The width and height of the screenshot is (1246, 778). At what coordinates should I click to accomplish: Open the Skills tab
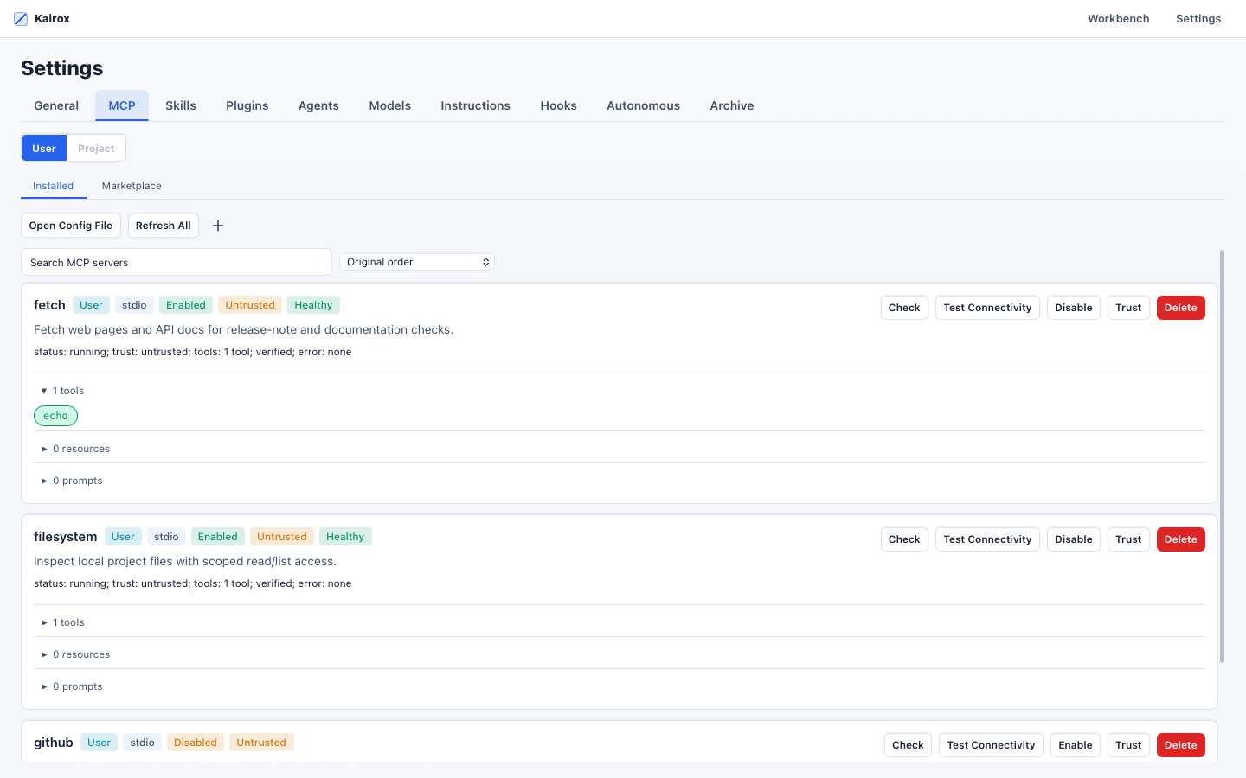[x=181, y=105]
